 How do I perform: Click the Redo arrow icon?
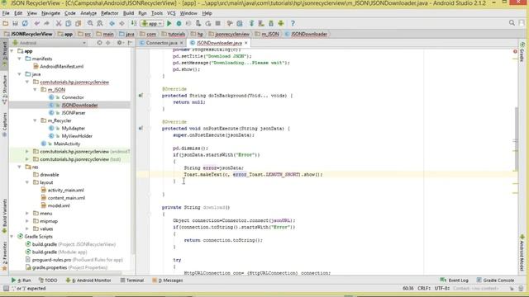coord(46,23)
